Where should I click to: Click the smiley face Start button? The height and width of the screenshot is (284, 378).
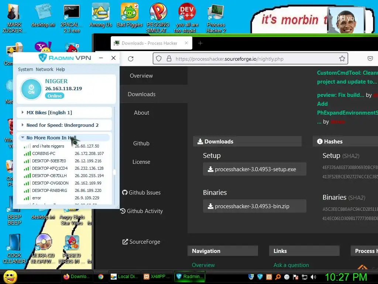pyautogui.click(x=10, y=277)
